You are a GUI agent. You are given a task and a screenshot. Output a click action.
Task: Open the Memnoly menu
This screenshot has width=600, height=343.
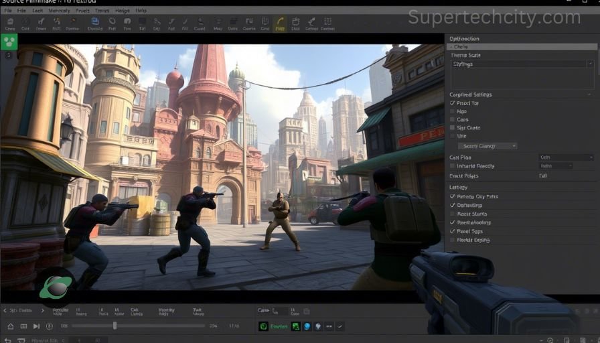pos(59,11)
